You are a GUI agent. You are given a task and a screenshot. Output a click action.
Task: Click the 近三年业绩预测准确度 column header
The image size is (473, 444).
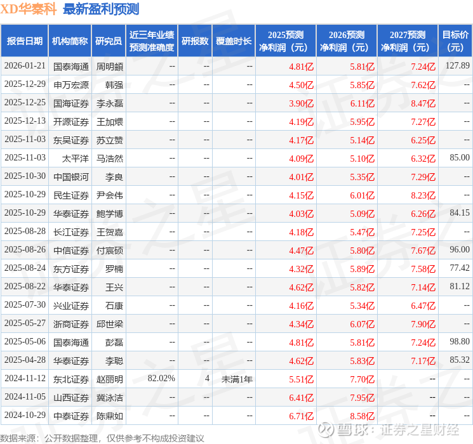pyautogui.click(x=152, y=41)
